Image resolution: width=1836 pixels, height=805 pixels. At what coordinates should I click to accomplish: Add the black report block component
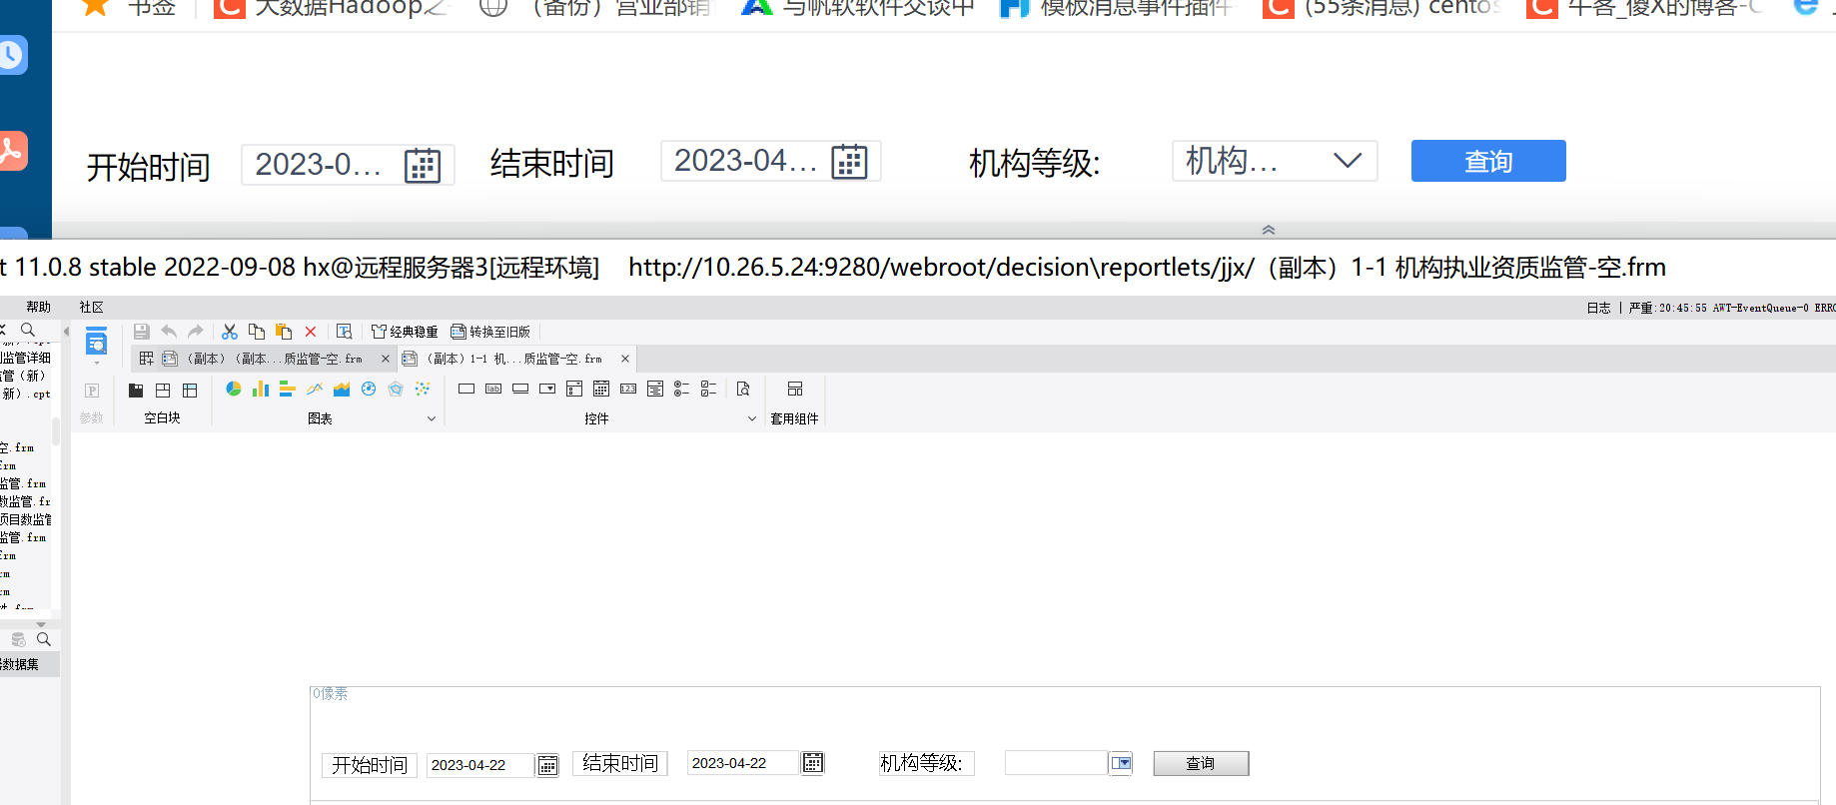coord(136,391)
